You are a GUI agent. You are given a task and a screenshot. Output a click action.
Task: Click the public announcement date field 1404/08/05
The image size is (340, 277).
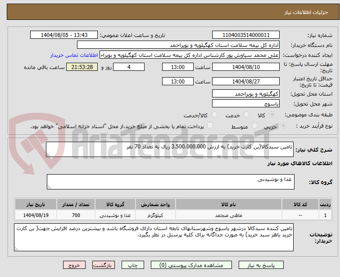[64, 35]
